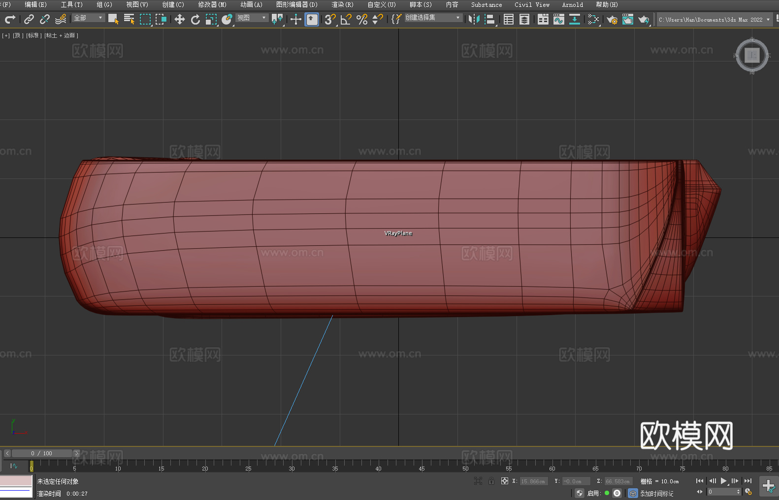Open the 修改器(M) menu
The height and width of the screenshot is (500, 779).
[212, 4]
